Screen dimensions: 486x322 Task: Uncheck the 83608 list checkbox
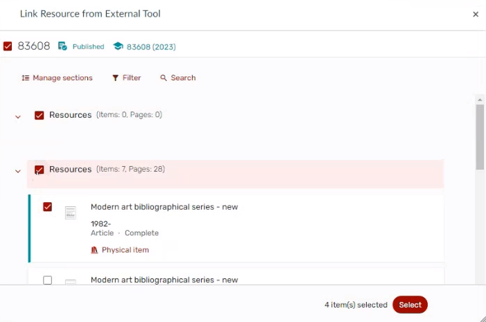pos(8,46)
